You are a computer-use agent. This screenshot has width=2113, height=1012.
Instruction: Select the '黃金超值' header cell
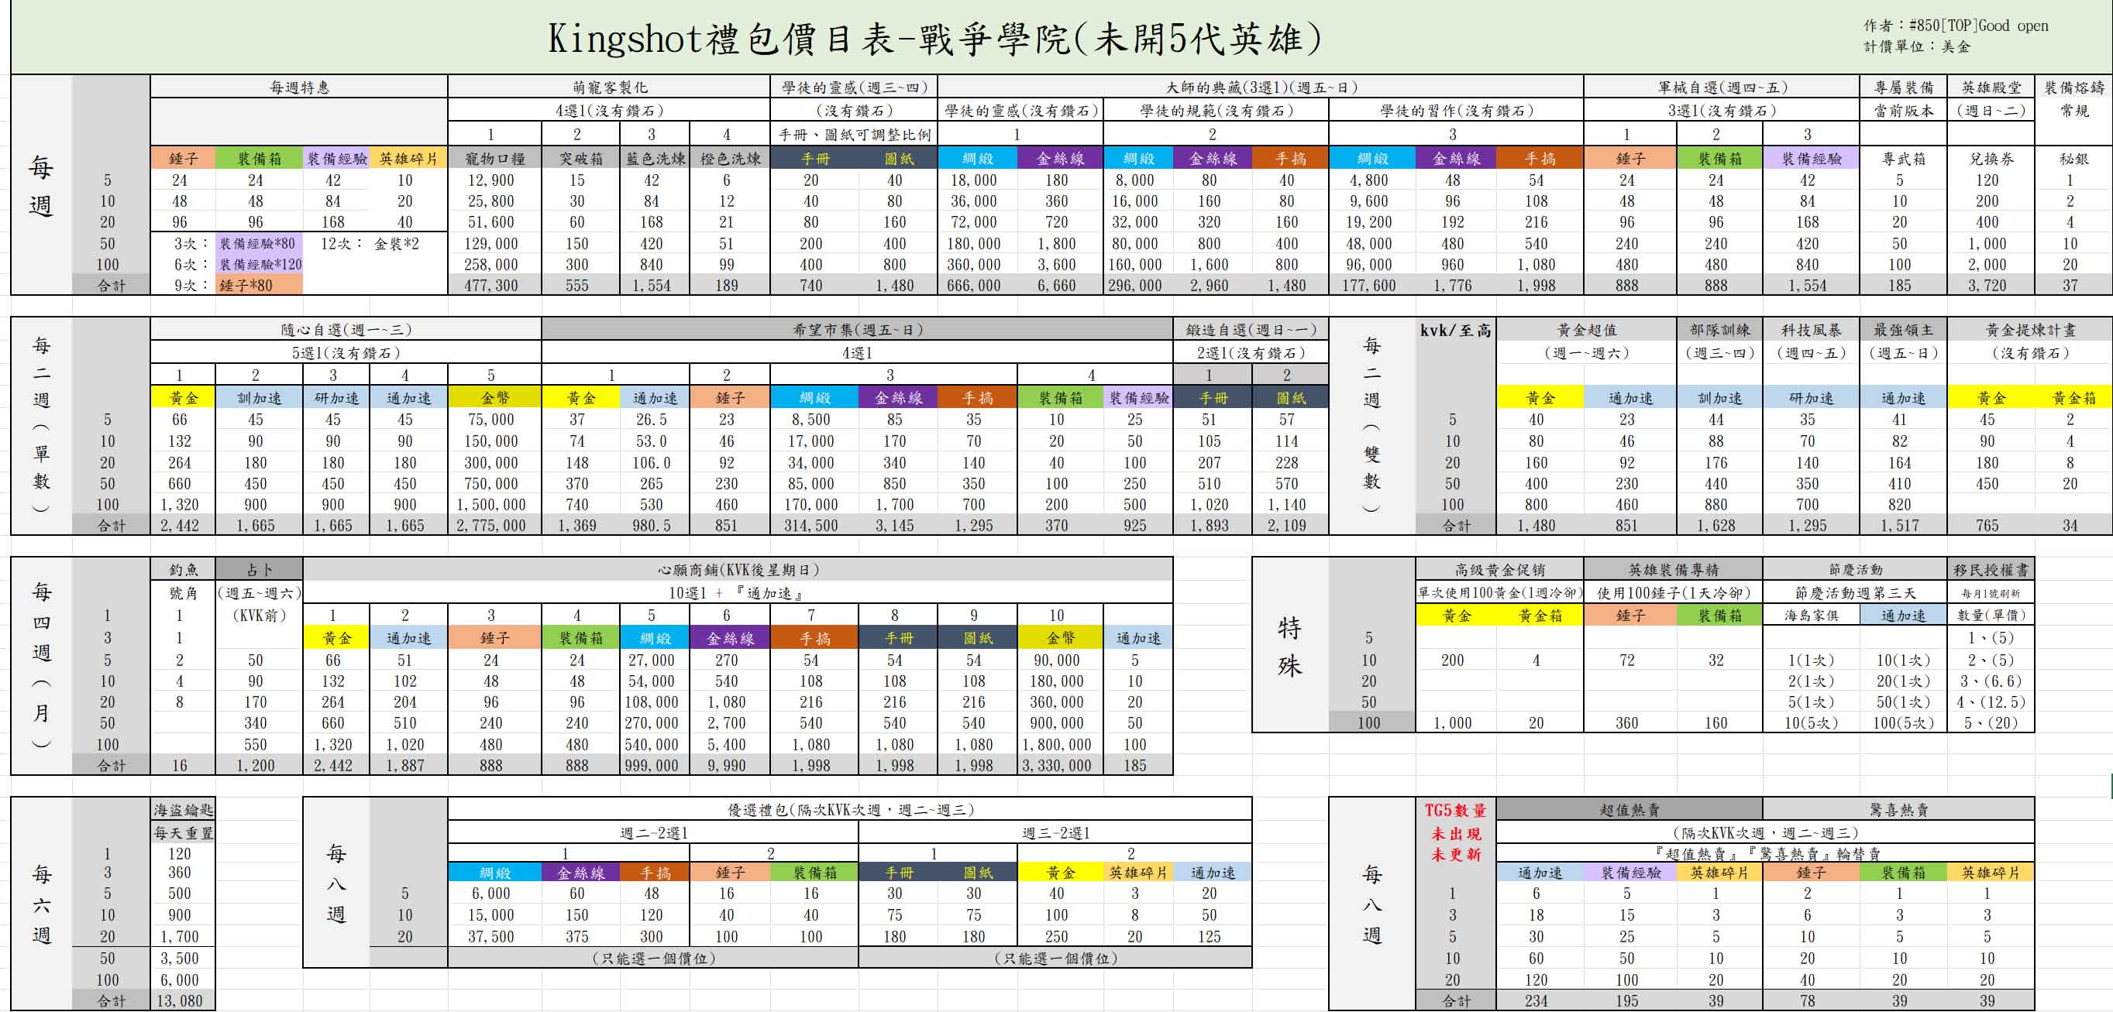point(1586,329)
